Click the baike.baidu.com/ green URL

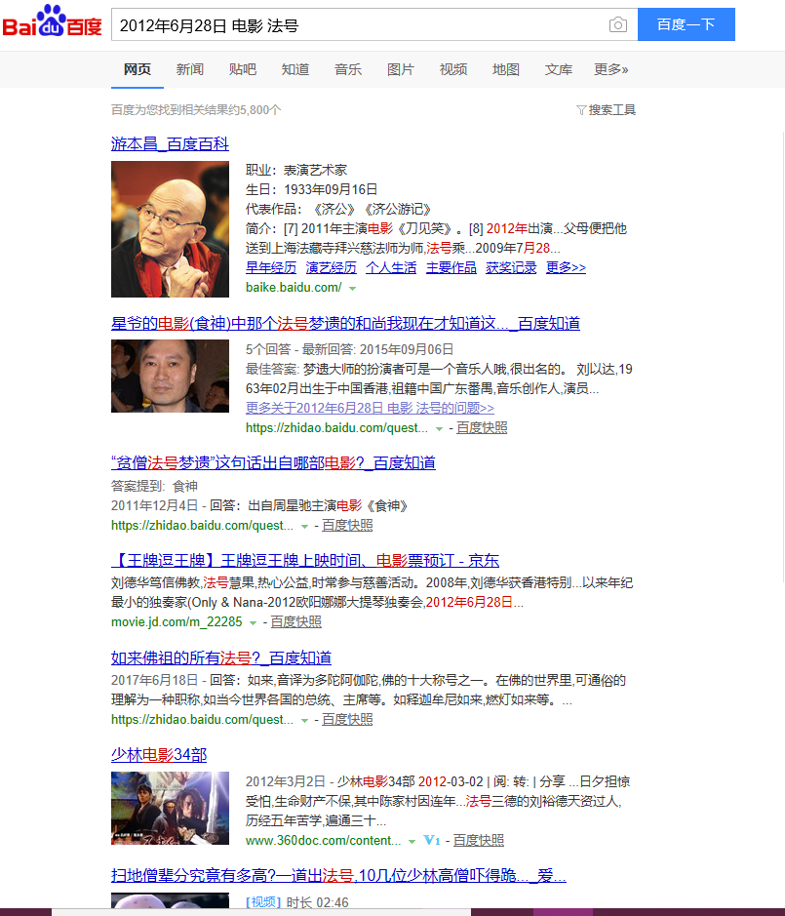294,288
